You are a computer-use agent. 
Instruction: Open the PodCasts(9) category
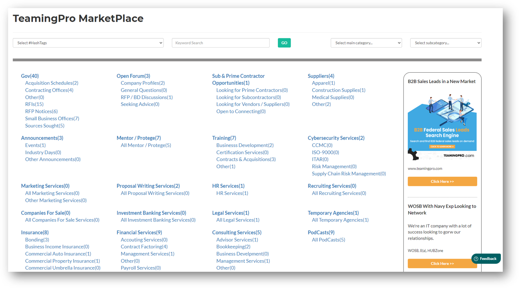321,233
